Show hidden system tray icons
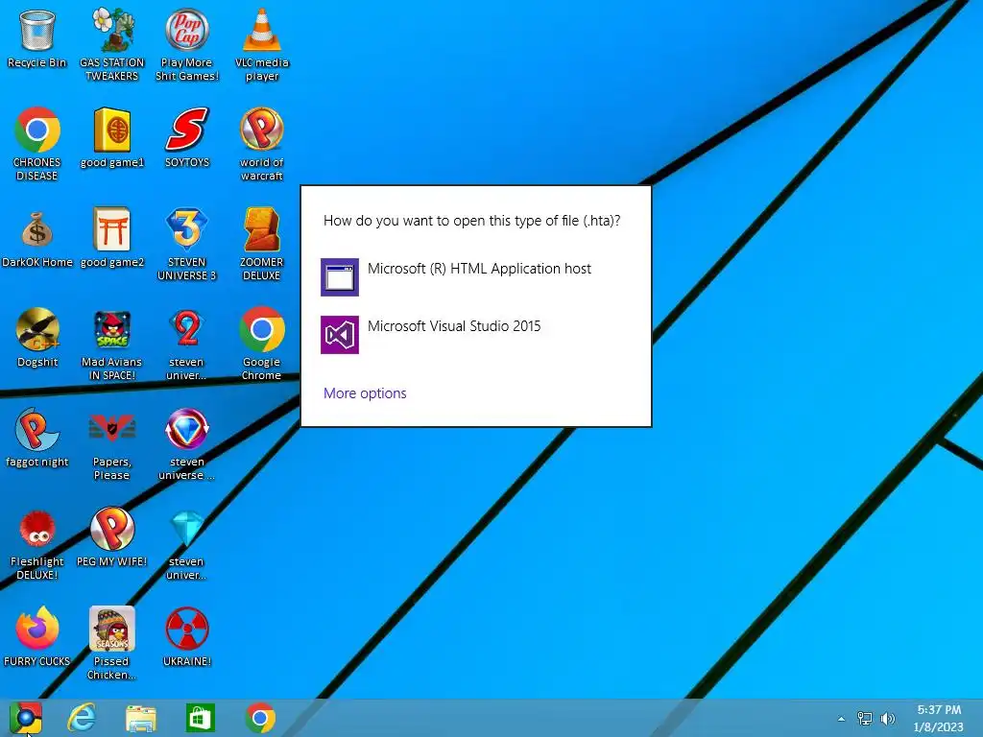 pos(841,719)
